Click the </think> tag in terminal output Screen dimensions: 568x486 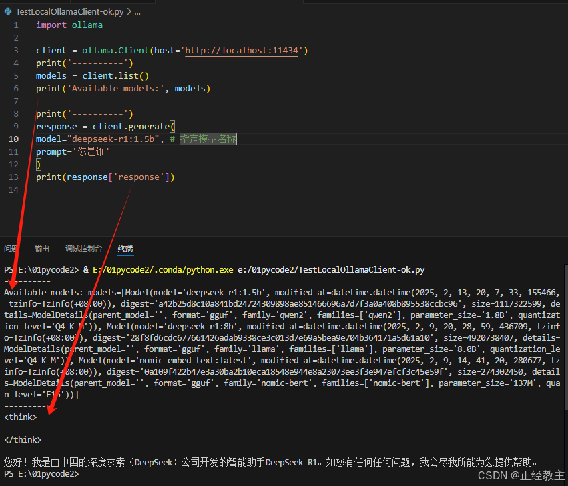23,440
